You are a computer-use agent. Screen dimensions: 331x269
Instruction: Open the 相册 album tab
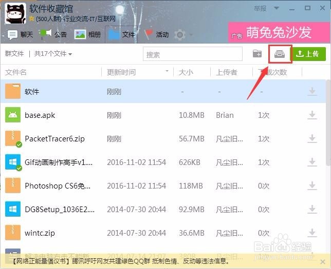pos(87,34)
